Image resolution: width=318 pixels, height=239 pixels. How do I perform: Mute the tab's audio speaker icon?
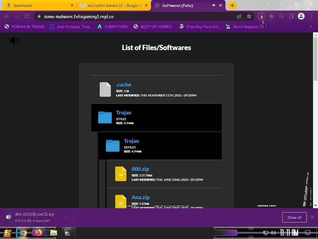pos(214,5)
